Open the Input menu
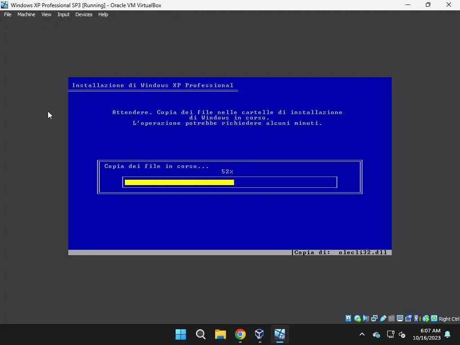 63,14
